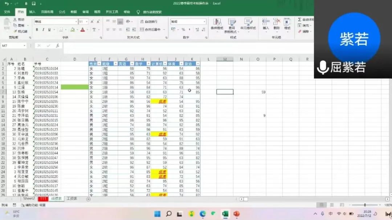This screenshot has height=220, width=392.
Task: Click the Save icon in quick access toolbar
Action: [x=33, y=4]
